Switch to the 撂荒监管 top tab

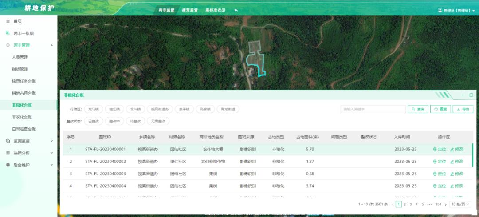190,10
